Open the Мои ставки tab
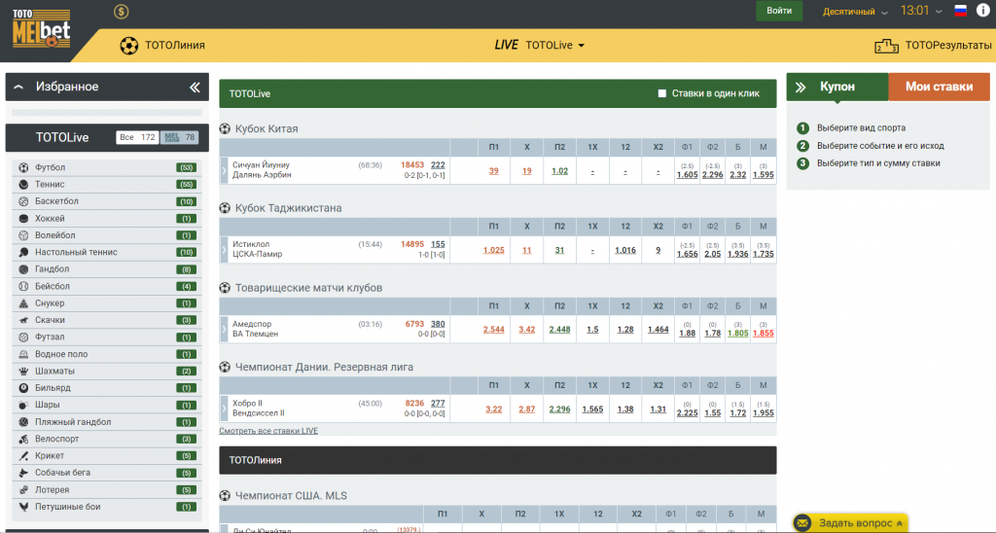 click(x=939, y=87)
